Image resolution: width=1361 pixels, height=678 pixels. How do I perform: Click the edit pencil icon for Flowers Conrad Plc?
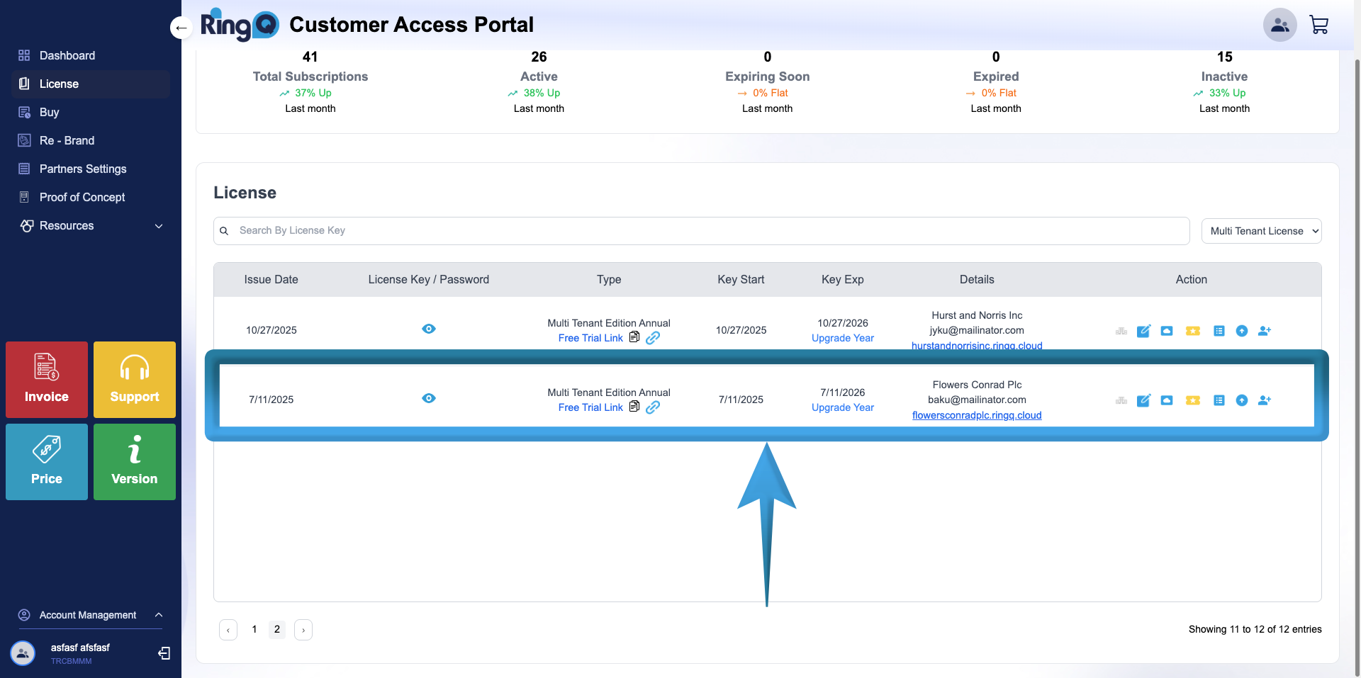[1143, 400]
